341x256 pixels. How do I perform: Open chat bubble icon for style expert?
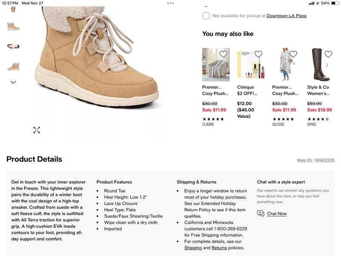coord(261,213)
